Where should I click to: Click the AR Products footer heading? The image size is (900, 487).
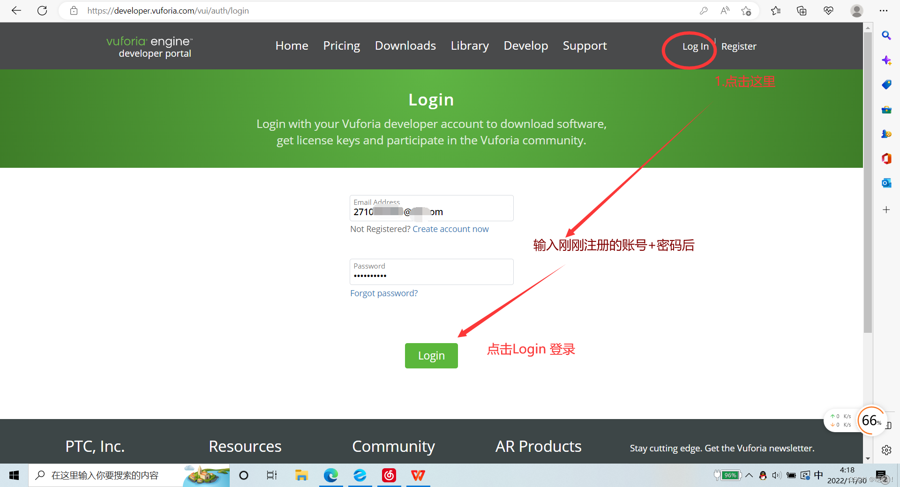(x=538, y=446)
